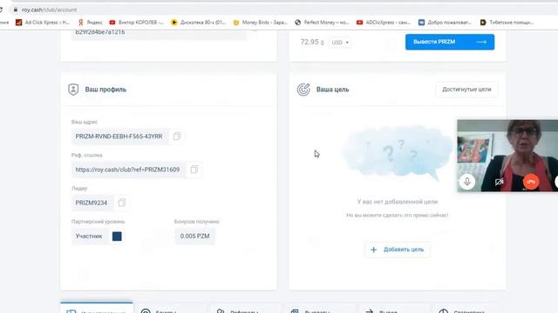Click the Партнерский уровень label
The height and width of the screenshot is (313, 558).
tap(99, 222)
